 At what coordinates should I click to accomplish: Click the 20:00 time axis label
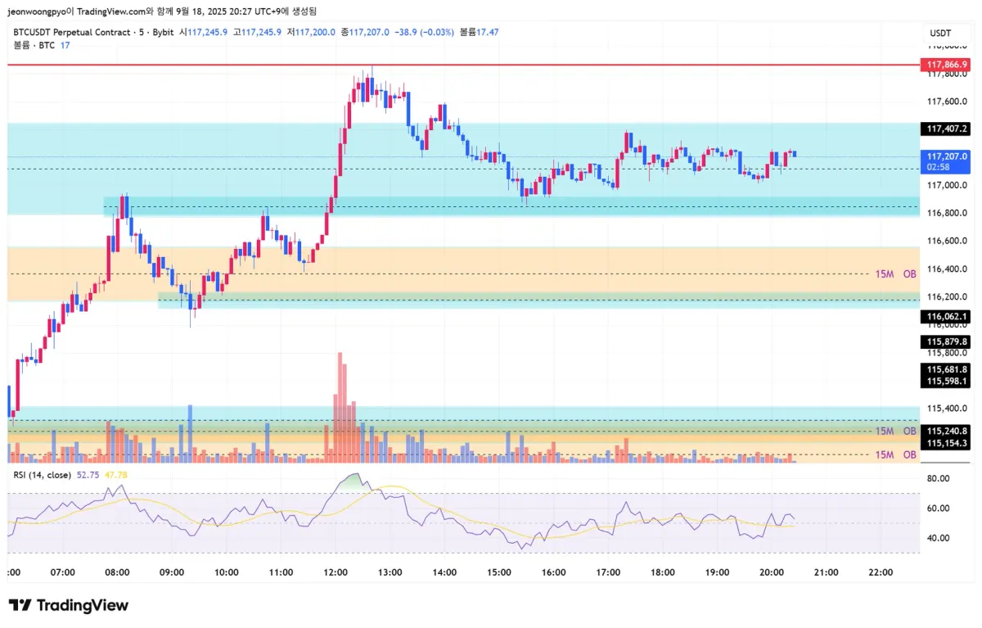point(772,572)
